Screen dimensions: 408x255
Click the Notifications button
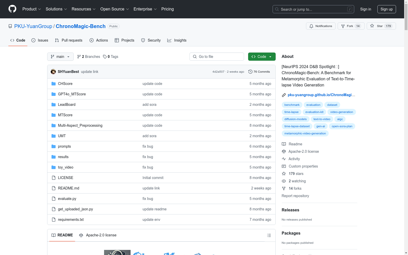[x=321, y=26]
